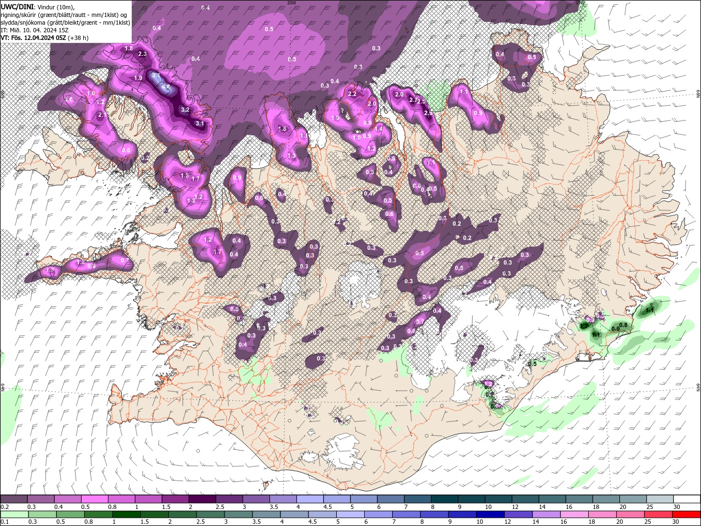Click the header line starting 'slydda/snjókoma'

coord(65,22)
